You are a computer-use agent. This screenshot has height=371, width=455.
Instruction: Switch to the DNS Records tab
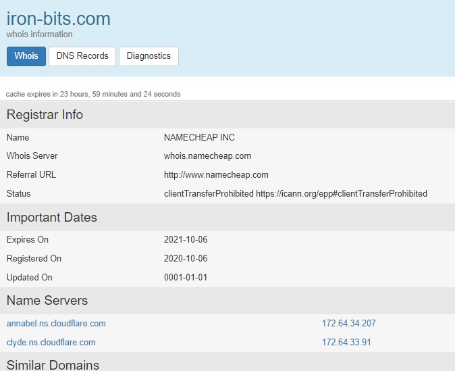(x=82, y=56)
